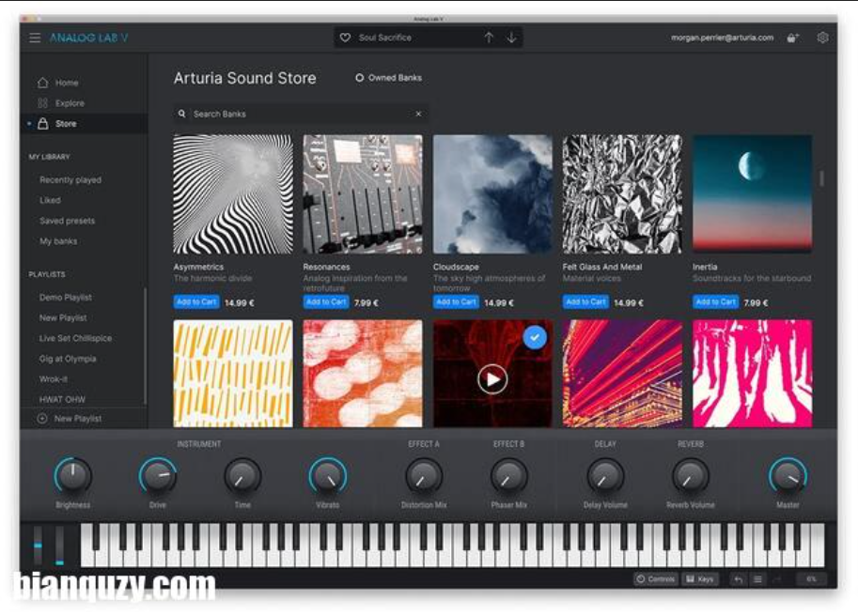Screen dimensions: 858x615
Task: Go to next preset with the down arrow
Action: tap(511, 38)
